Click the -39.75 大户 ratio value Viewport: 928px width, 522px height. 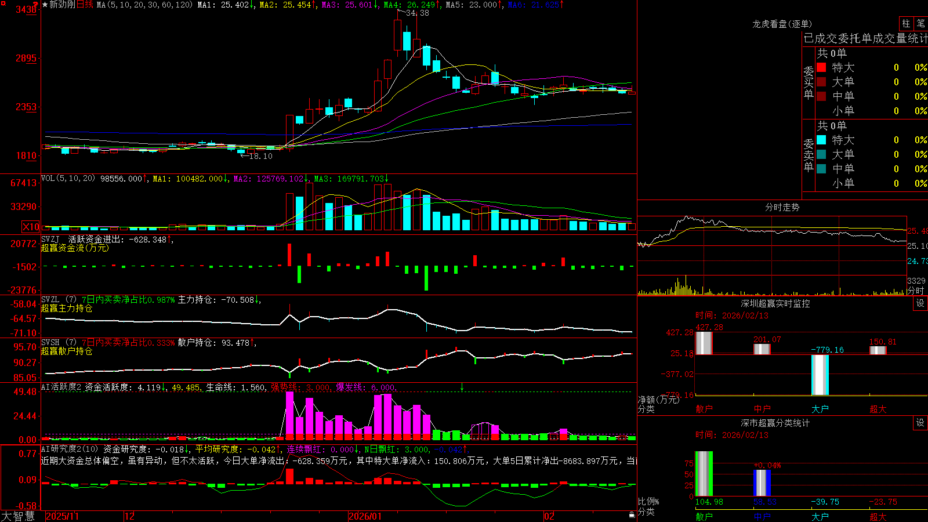click(825, 502)
